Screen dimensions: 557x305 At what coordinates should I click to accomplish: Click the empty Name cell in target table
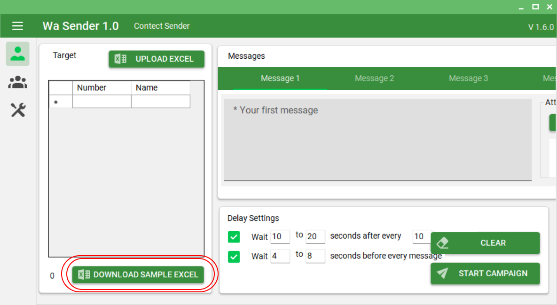point(160,102)
